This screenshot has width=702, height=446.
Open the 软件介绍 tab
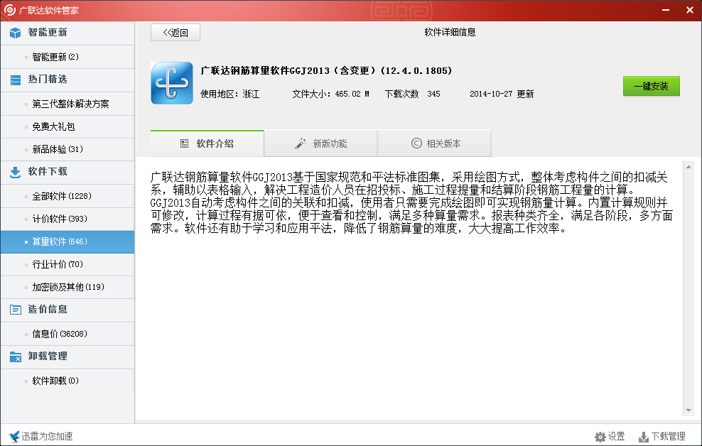(207, 143)
